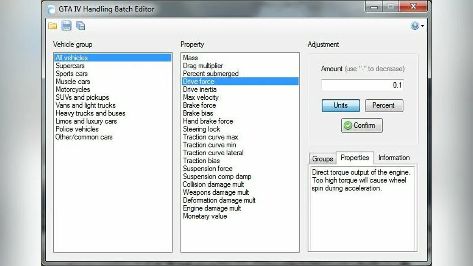473x266 pixels.
Task: Click the Amount input field
Action: pyautogui.click(x=362, y=85)
